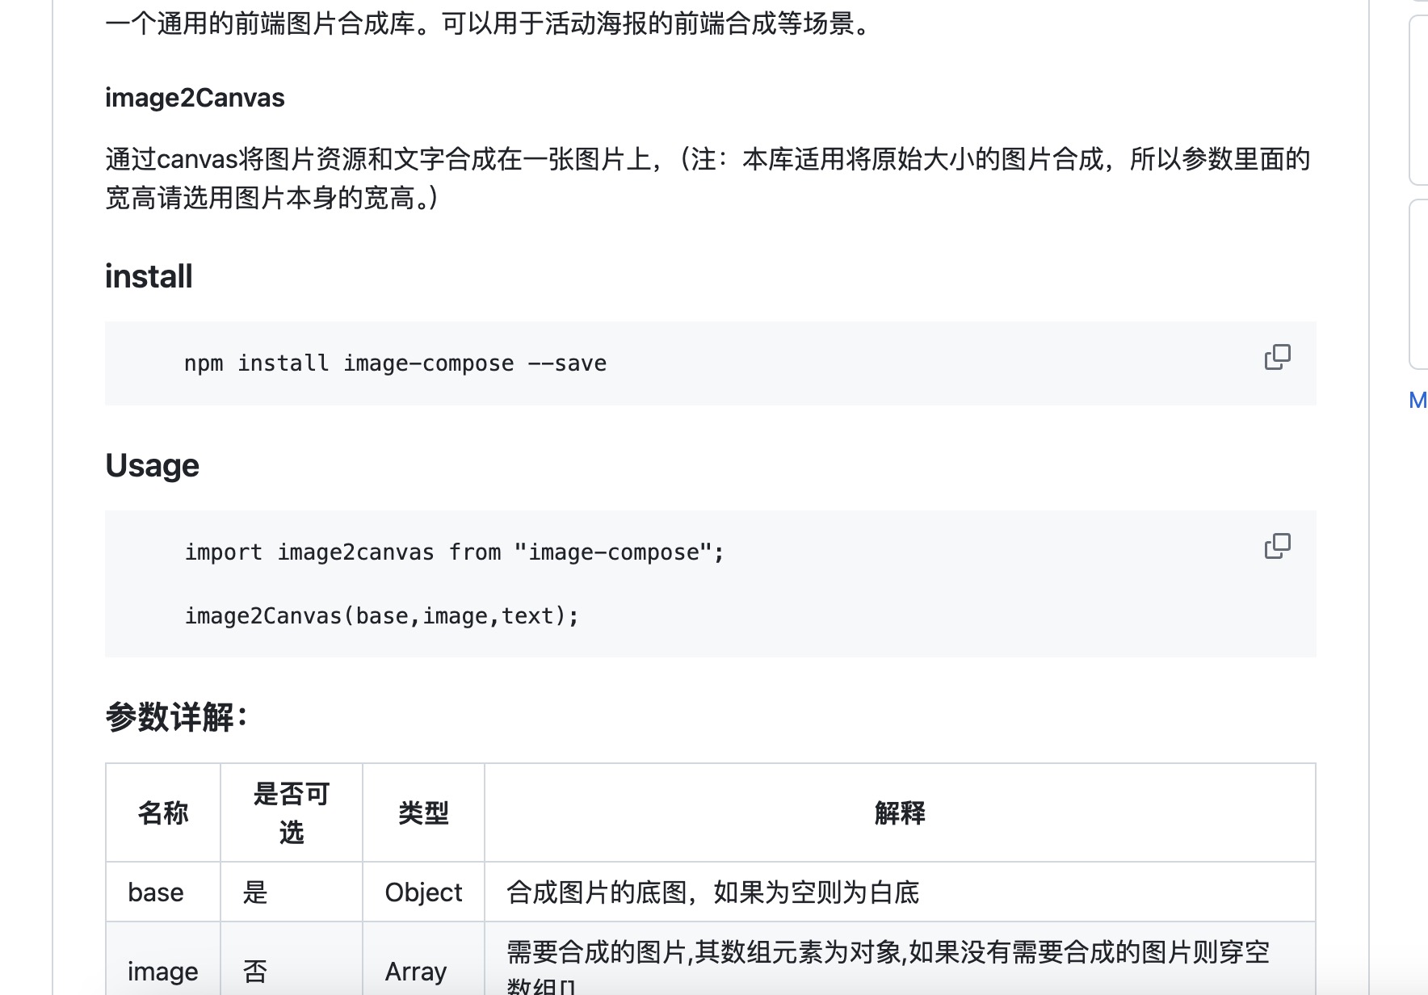The image size is (1428, 995).
Task: Click the '是' cell in base row
Action: tap(292, 892)
